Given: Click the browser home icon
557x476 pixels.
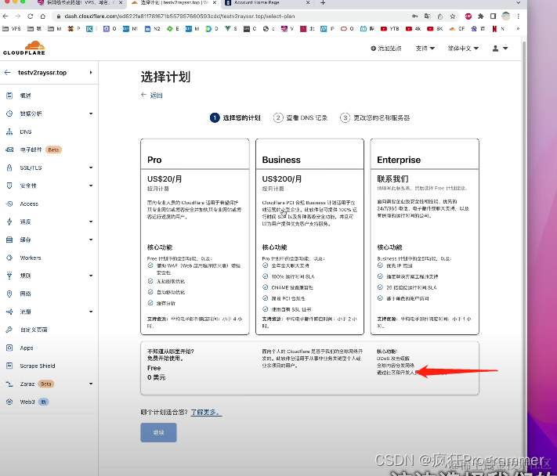Looking at the screenshot, I should click(43, 16).
